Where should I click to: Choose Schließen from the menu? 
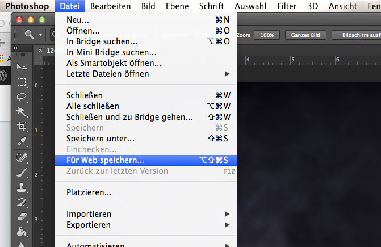pyautogui.click(x=145, y=95)
